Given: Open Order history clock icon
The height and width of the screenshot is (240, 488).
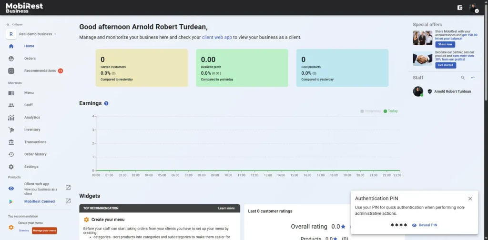Looking at the screenshot, I should click(x=11, y=154).
